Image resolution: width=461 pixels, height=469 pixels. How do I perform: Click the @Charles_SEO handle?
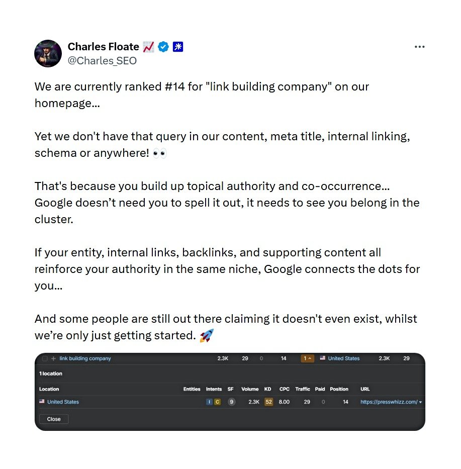pyautogui.click(x=103, y=60)
